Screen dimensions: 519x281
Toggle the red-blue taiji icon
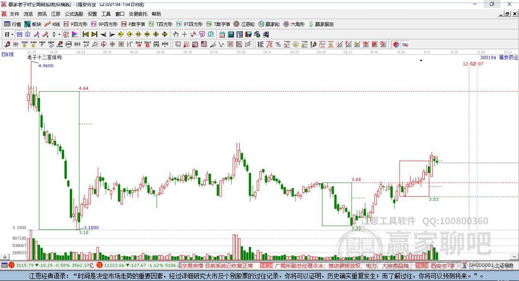(x=396, y=45)
